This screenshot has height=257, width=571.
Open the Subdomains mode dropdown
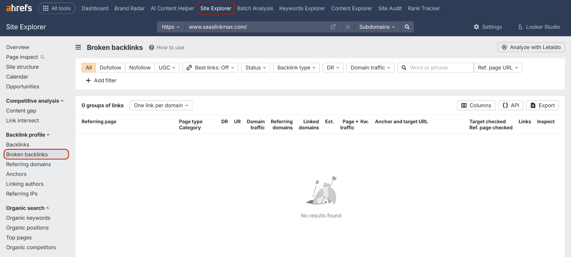[x=377, y=27]
